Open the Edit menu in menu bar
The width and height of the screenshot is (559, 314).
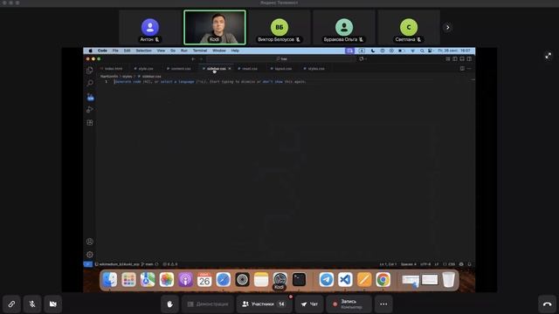click(x=127, y=51)
